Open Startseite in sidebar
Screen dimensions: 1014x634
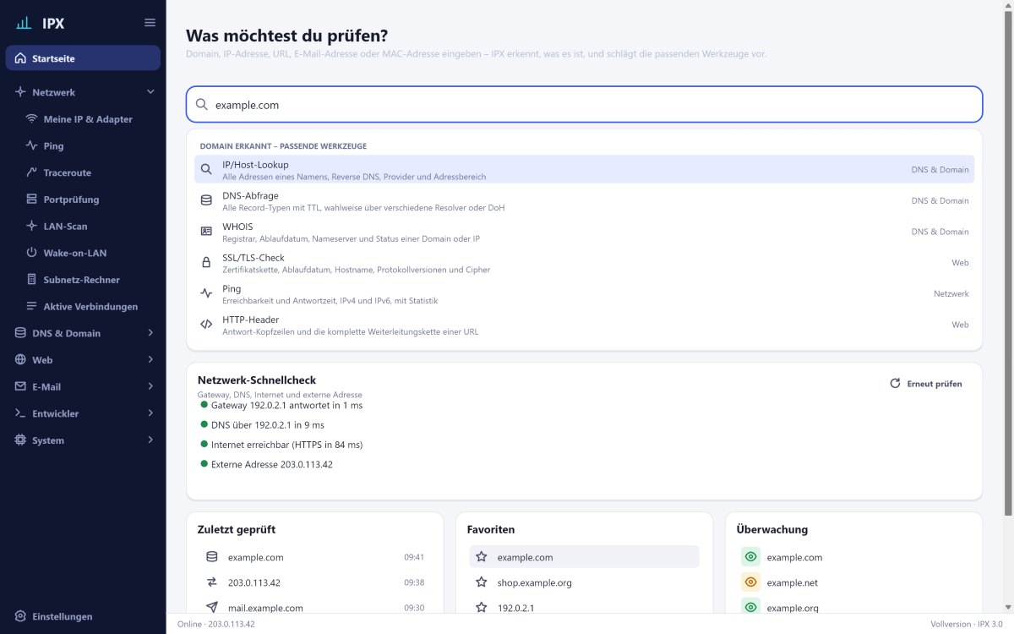pos(83,58)
